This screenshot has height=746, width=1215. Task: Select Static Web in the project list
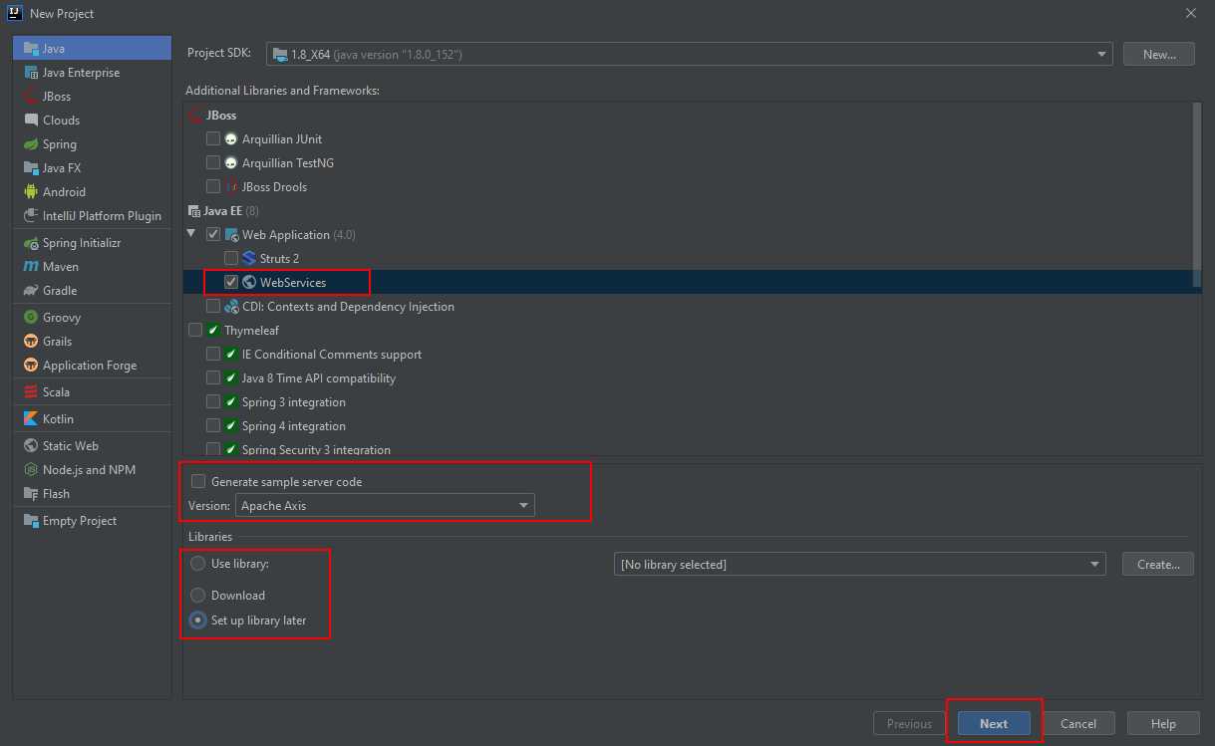pyautogui.click(x=92, y=445)
